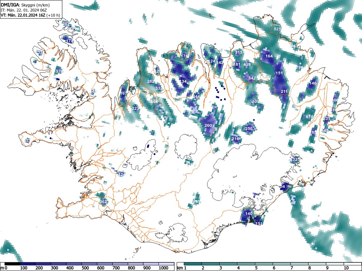Click the visibility value 362 on the map

(x=104, y=202)
